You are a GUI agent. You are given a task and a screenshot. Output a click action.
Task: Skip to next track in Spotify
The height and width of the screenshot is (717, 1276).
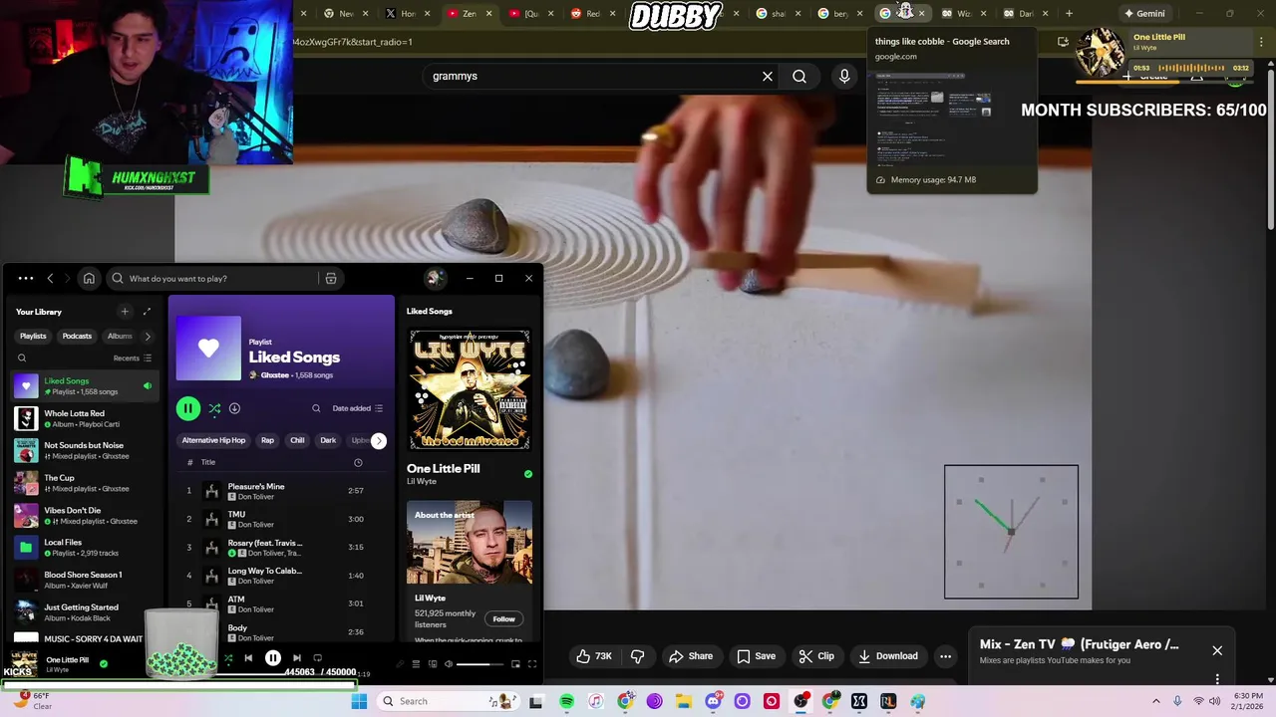tap(296, 658)
